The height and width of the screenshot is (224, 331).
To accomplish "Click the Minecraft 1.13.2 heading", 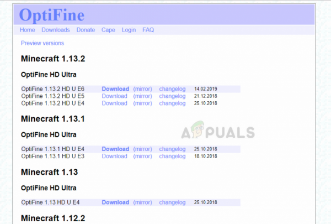I will pos(53,59).
